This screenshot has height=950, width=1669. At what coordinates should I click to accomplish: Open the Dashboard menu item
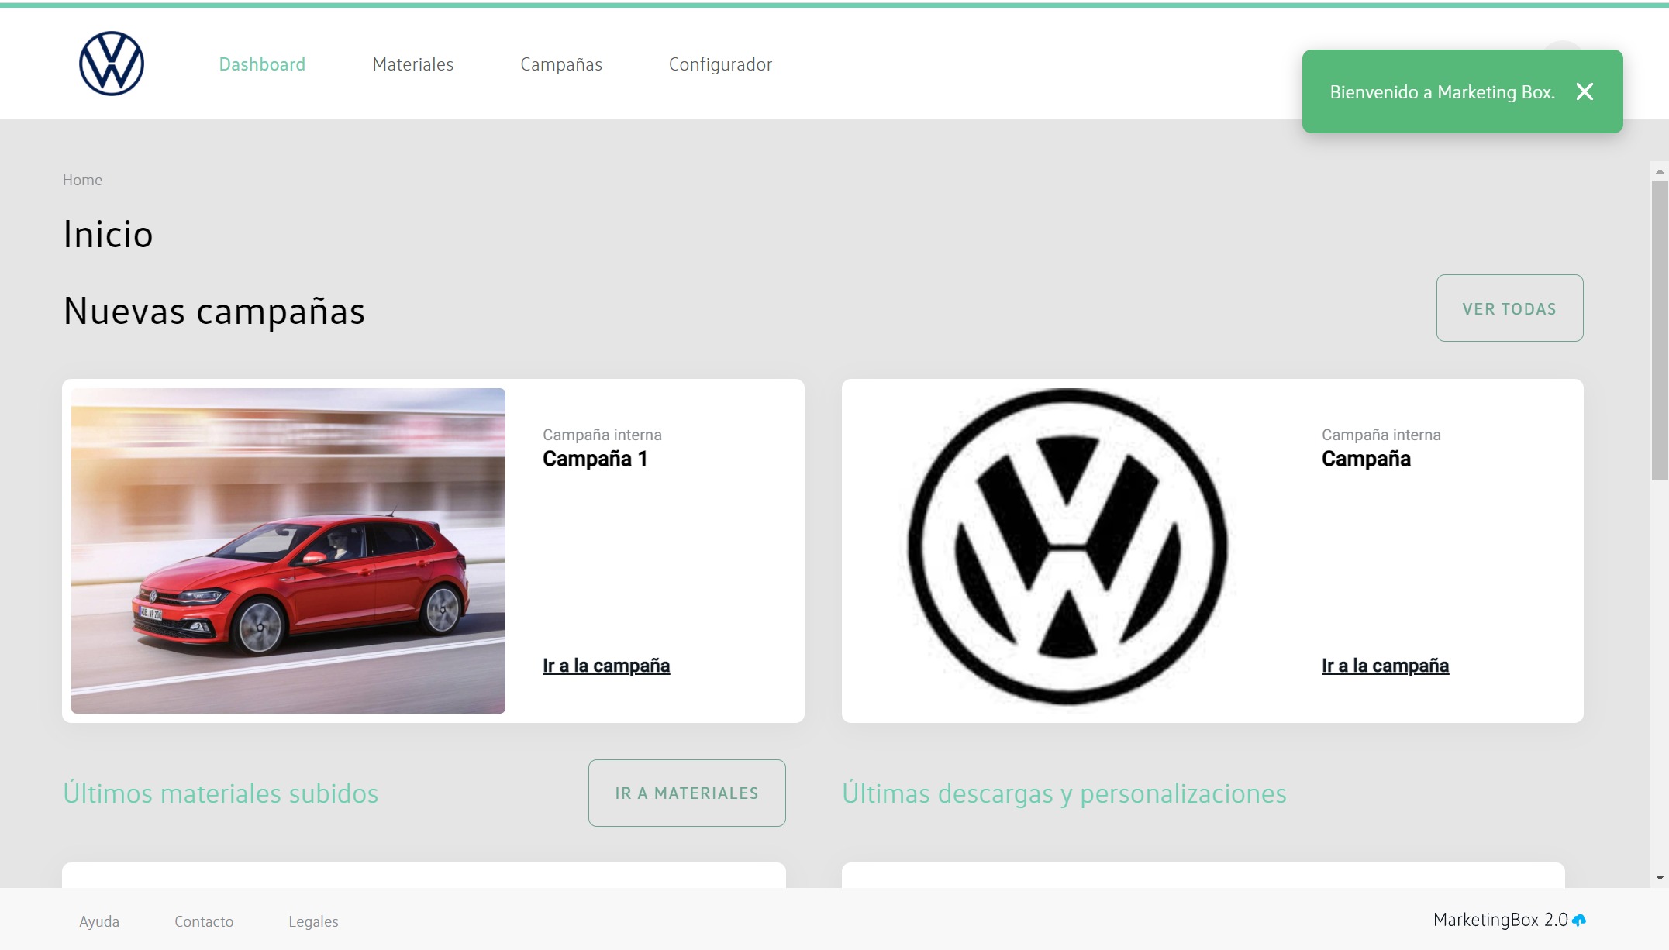[262, 64]
